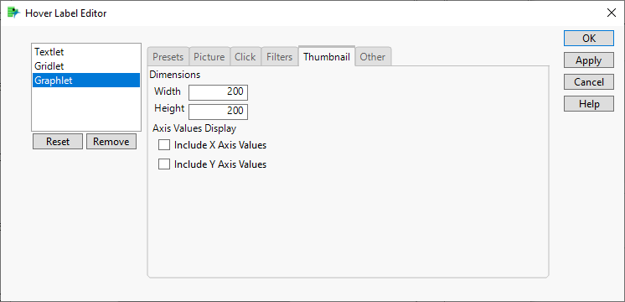Open Help for this dialog

tap(589, 104)
